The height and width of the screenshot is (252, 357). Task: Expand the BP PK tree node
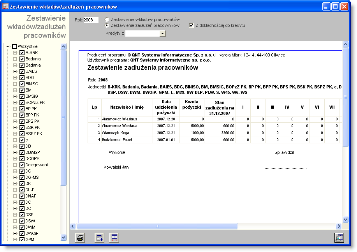click(15, 109)
